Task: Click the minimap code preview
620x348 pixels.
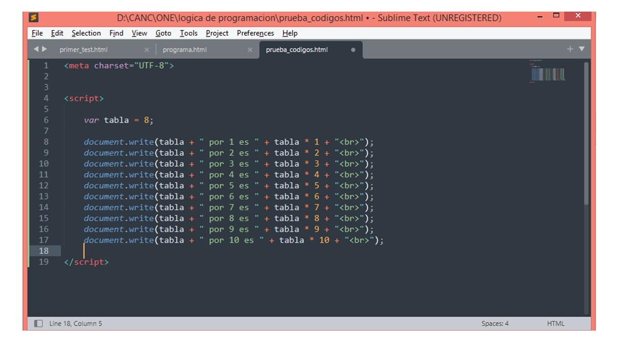Action: (548, 72)
